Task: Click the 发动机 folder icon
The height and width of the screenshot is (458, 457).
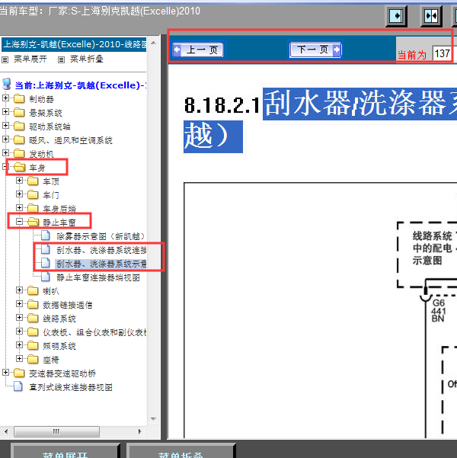Action: (19, 154)
